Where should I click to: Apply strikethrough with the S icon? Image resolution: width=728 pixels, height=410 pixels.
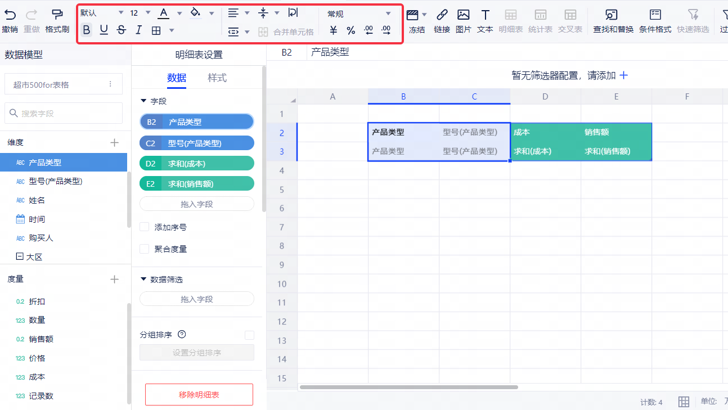point(121,30)
